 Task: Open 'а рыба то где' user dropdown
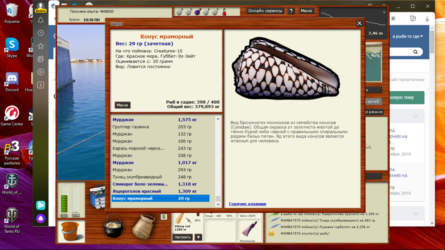408,36
